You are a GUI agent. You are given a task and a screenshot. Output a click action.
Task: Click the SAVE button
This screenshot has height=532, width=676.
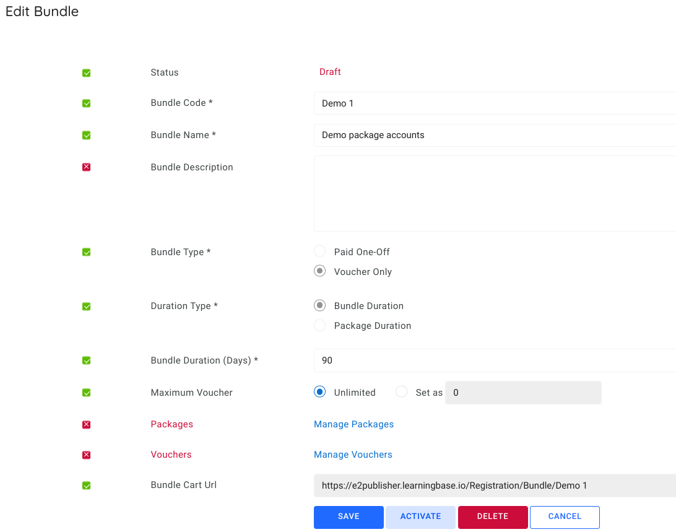tap(348, 517)
